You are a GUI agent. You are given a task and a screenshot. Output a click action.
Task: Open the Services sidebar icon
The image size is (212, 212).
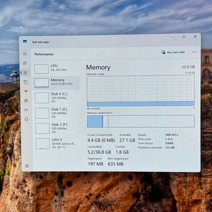click(26, 119)
